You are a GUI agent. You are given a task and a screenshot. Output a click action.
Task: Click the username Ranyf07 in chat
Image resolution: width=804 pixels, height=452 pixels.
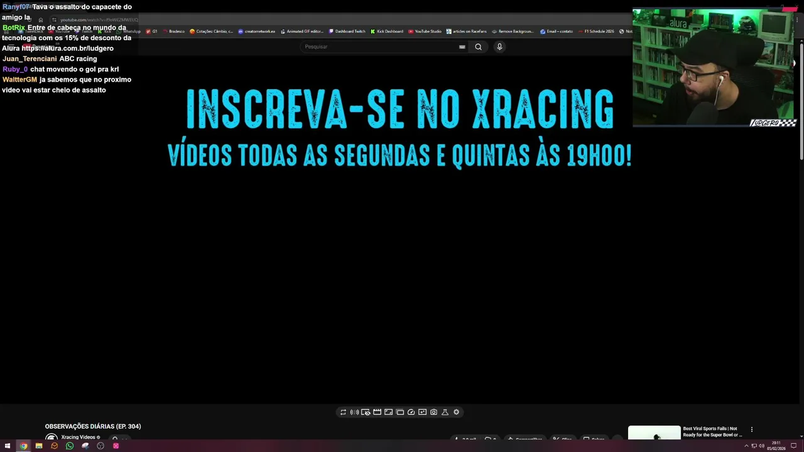(x=16, y=7)
